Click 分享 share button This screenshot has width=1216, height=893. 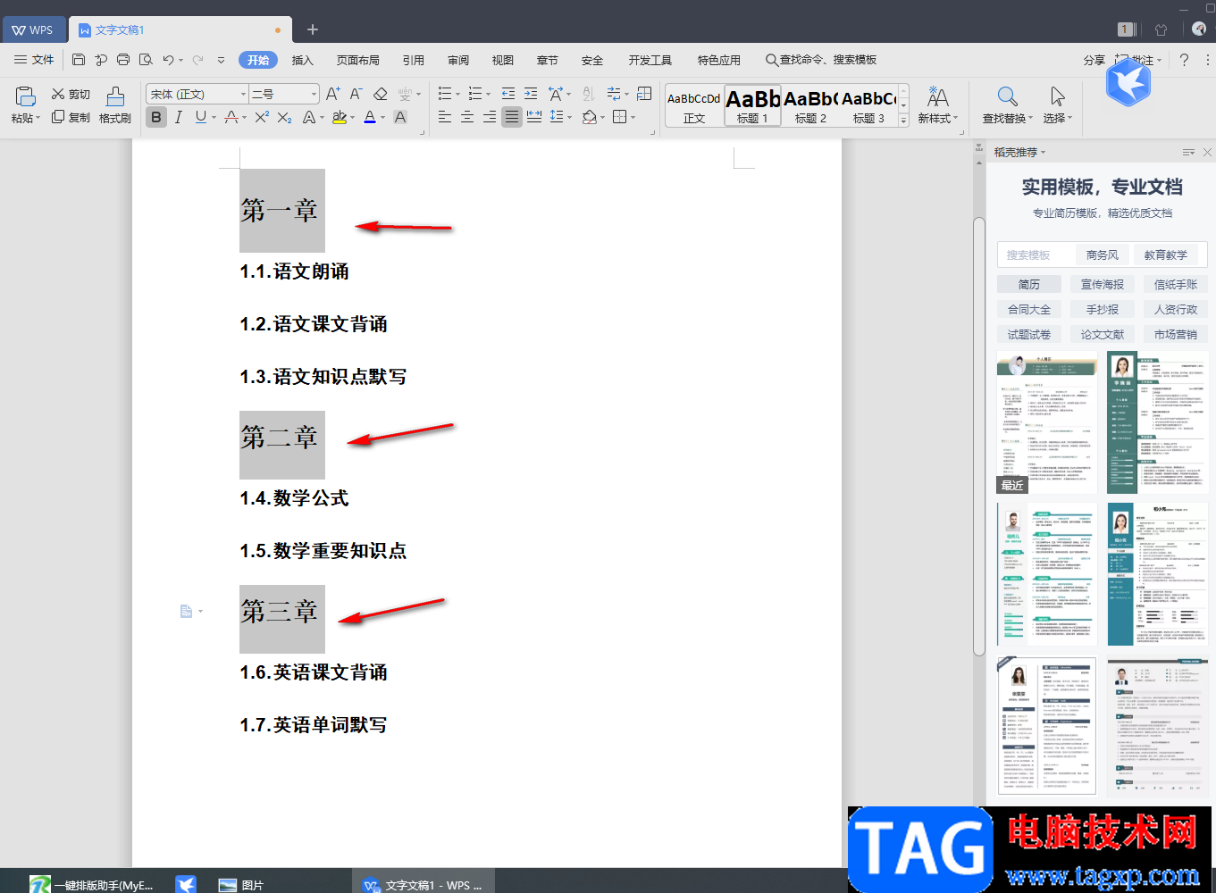(x=1094, y=60)
